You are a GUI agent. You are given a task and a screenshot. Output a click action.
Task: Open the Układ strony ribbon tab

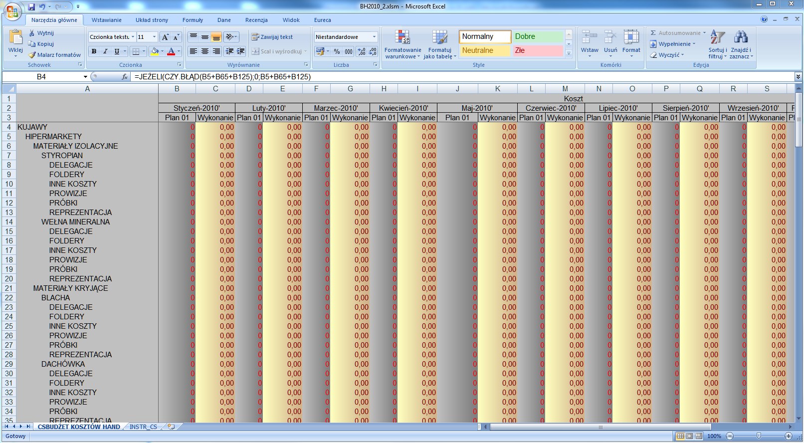pyautogui.click(x=152, y=20)
